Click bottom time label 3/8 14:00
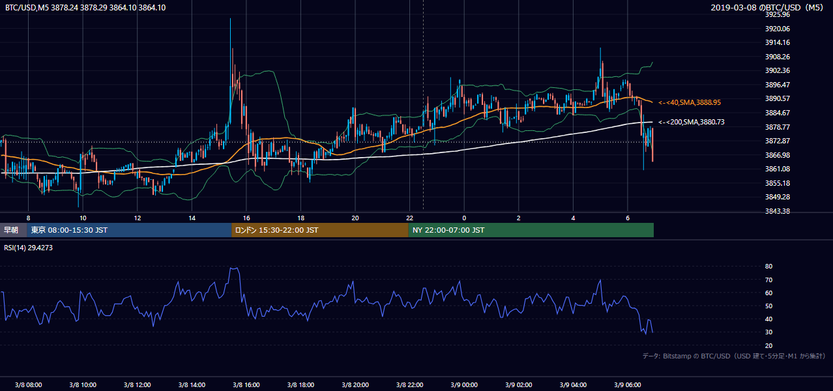The image size is (833, 391). tap(192, 384)
